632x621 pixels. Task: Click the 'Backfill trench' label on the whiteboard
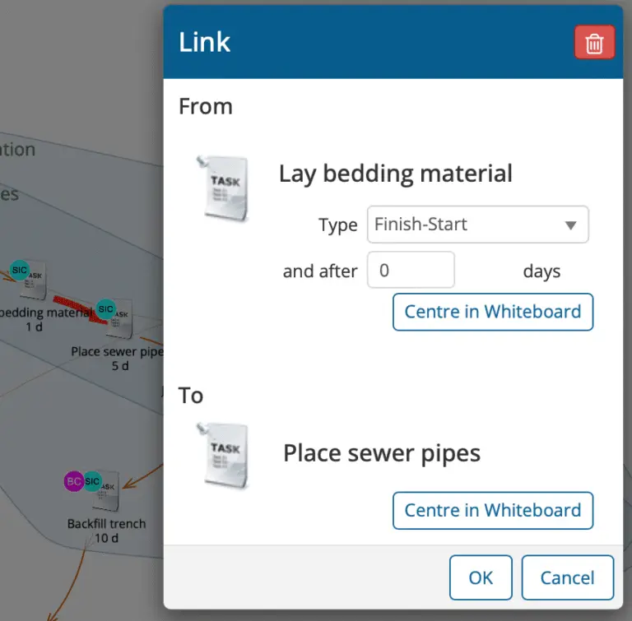[x=106, y=523]
